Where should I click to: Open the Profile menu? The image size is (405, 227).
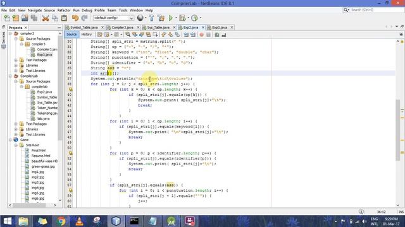(99, 10)
